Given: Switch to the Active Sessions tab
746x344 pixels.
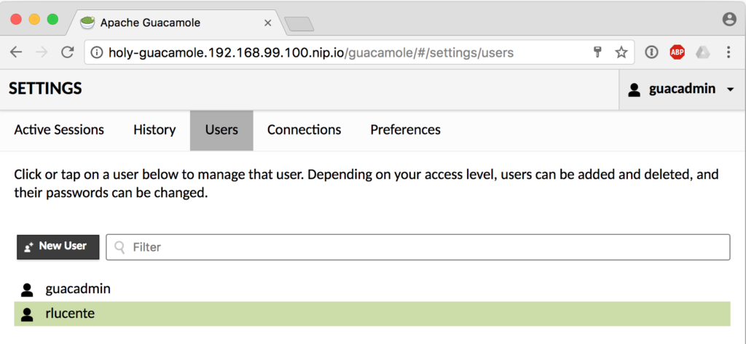Looking at the screenshot, I should pos(59,130).
